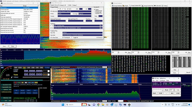Fast forward using the blue double-right arrows
Screen dimensions: 192x107
pos(33,82)
